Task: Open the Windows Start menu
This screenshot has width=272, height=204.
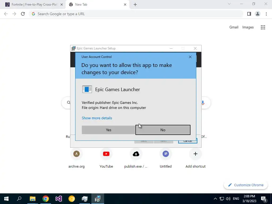Action: pos(6,199)
